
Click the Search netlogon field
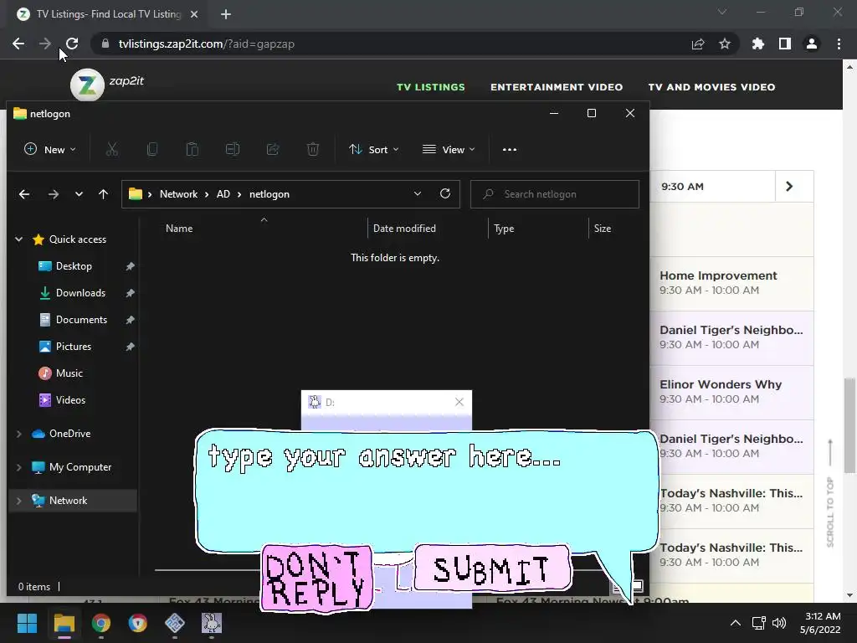[x=555, y=194]
